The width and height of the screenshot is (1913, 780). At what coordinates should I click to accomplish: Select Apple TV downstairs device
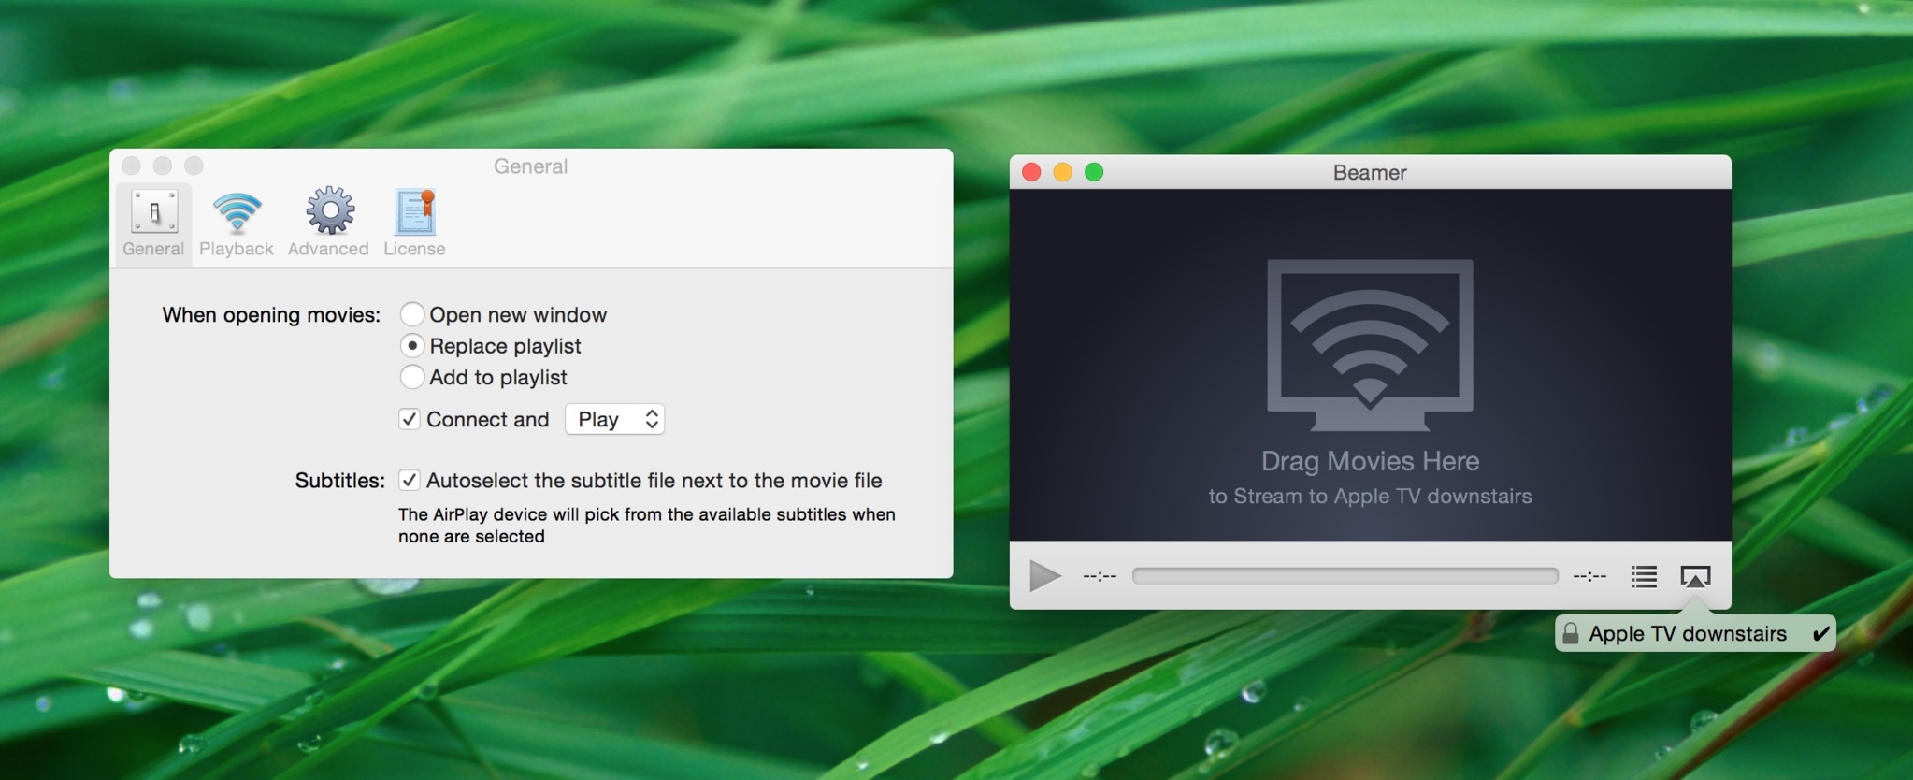(1687, 634)
